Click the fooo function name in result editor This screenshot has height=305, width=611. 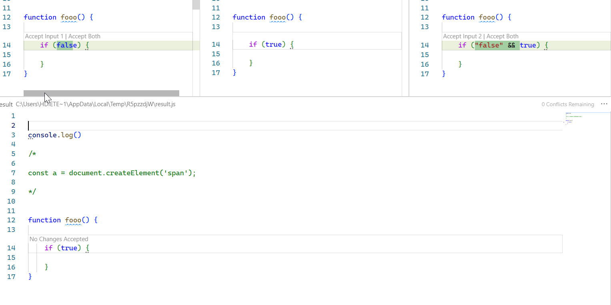click(74, 220)
